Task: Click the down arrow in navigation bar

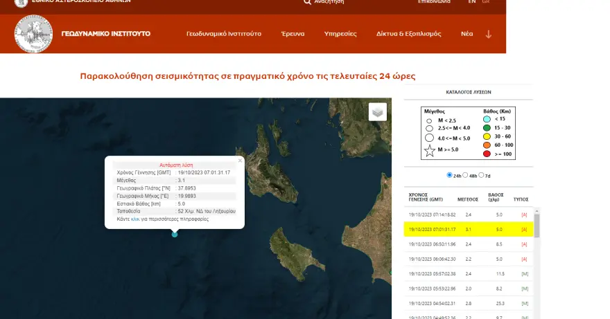Action: coord(488,34)
